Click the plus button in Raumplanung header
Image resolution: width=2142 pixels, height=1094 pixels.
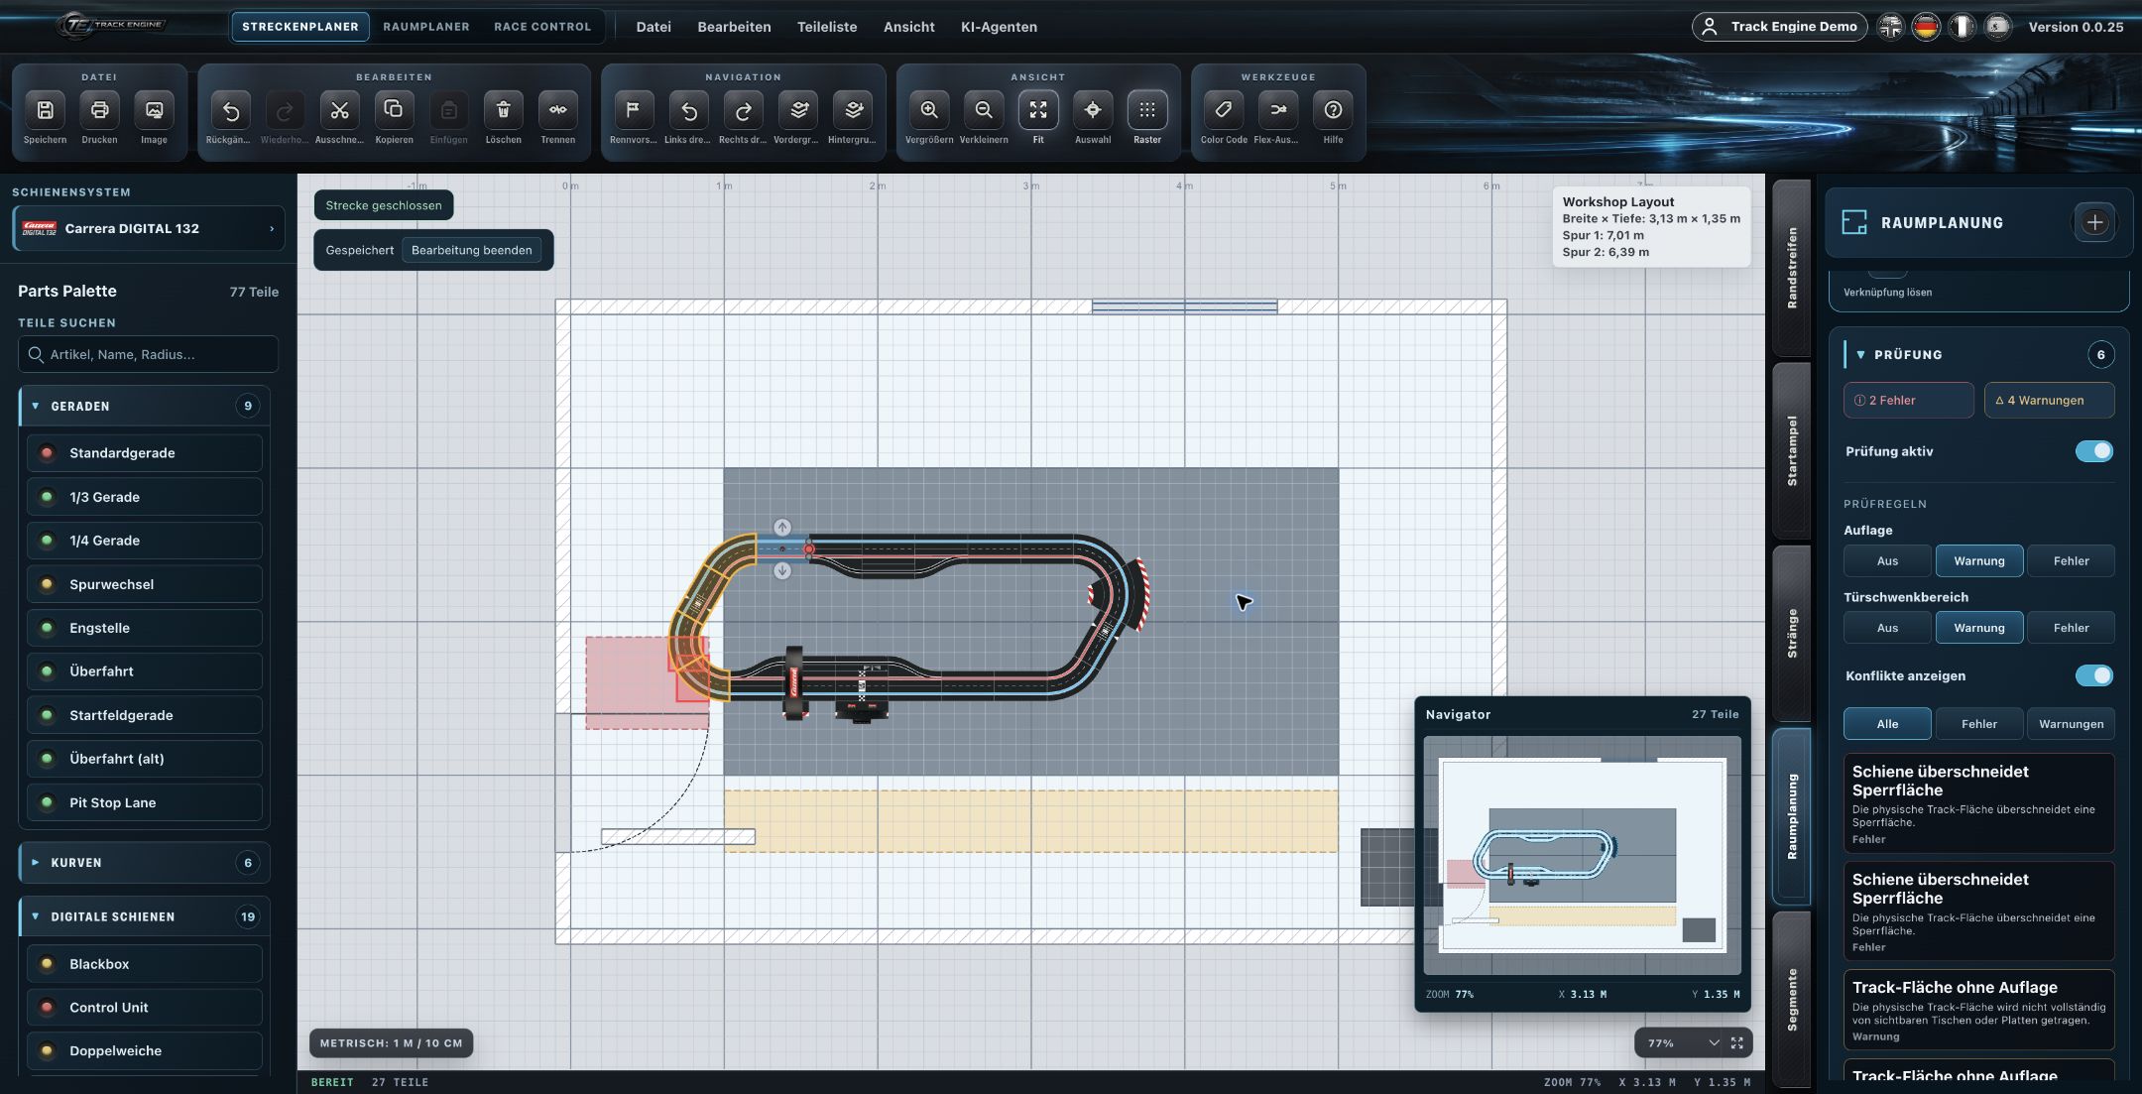tap(2094, 223)
